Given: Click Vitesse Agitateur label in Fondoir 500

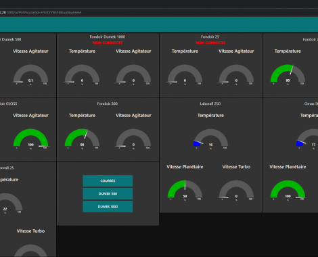Looking at the screenshot, I should (x=133, y=116).
